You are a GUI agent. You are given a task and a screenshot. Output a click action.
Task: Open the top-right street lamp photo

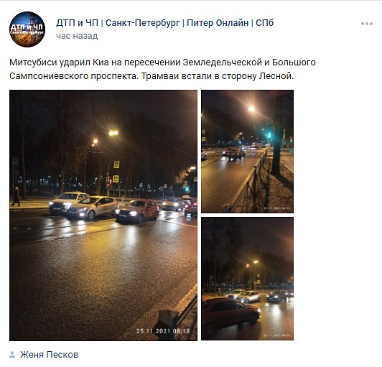click(247, 152)
